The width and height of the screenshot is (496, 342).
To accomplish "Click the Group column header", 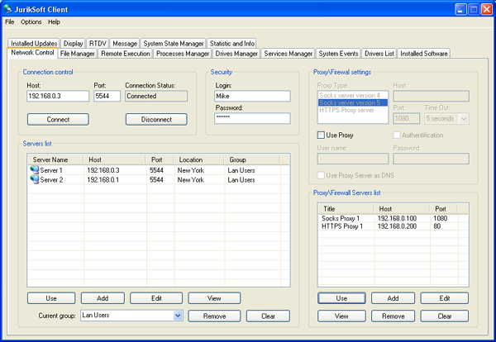I will coord(252,159).
